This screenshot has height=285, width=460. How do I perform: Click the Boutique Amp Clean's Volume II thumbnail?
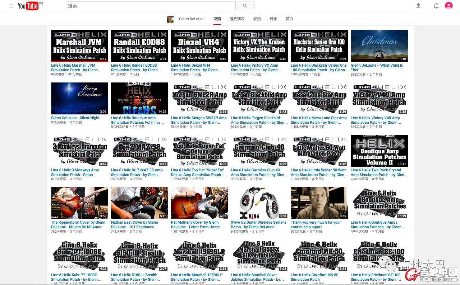point(139,98)
